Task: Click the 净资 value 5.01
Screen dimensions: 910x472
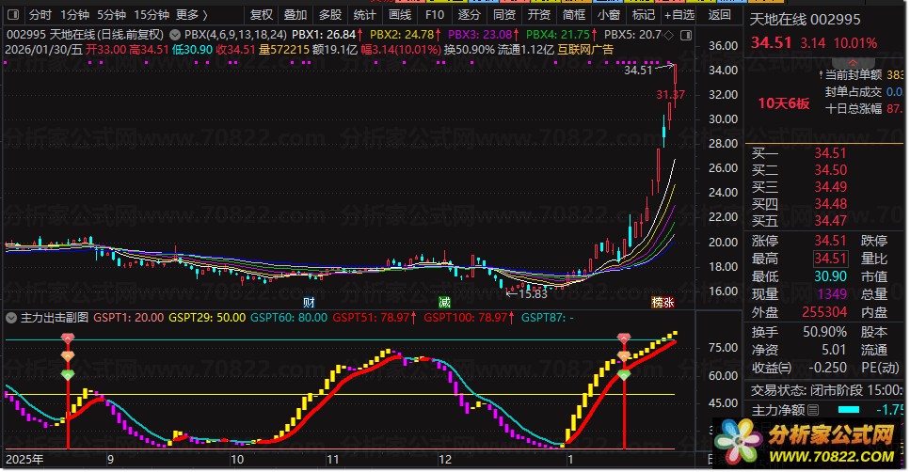Action: [834, 350]
